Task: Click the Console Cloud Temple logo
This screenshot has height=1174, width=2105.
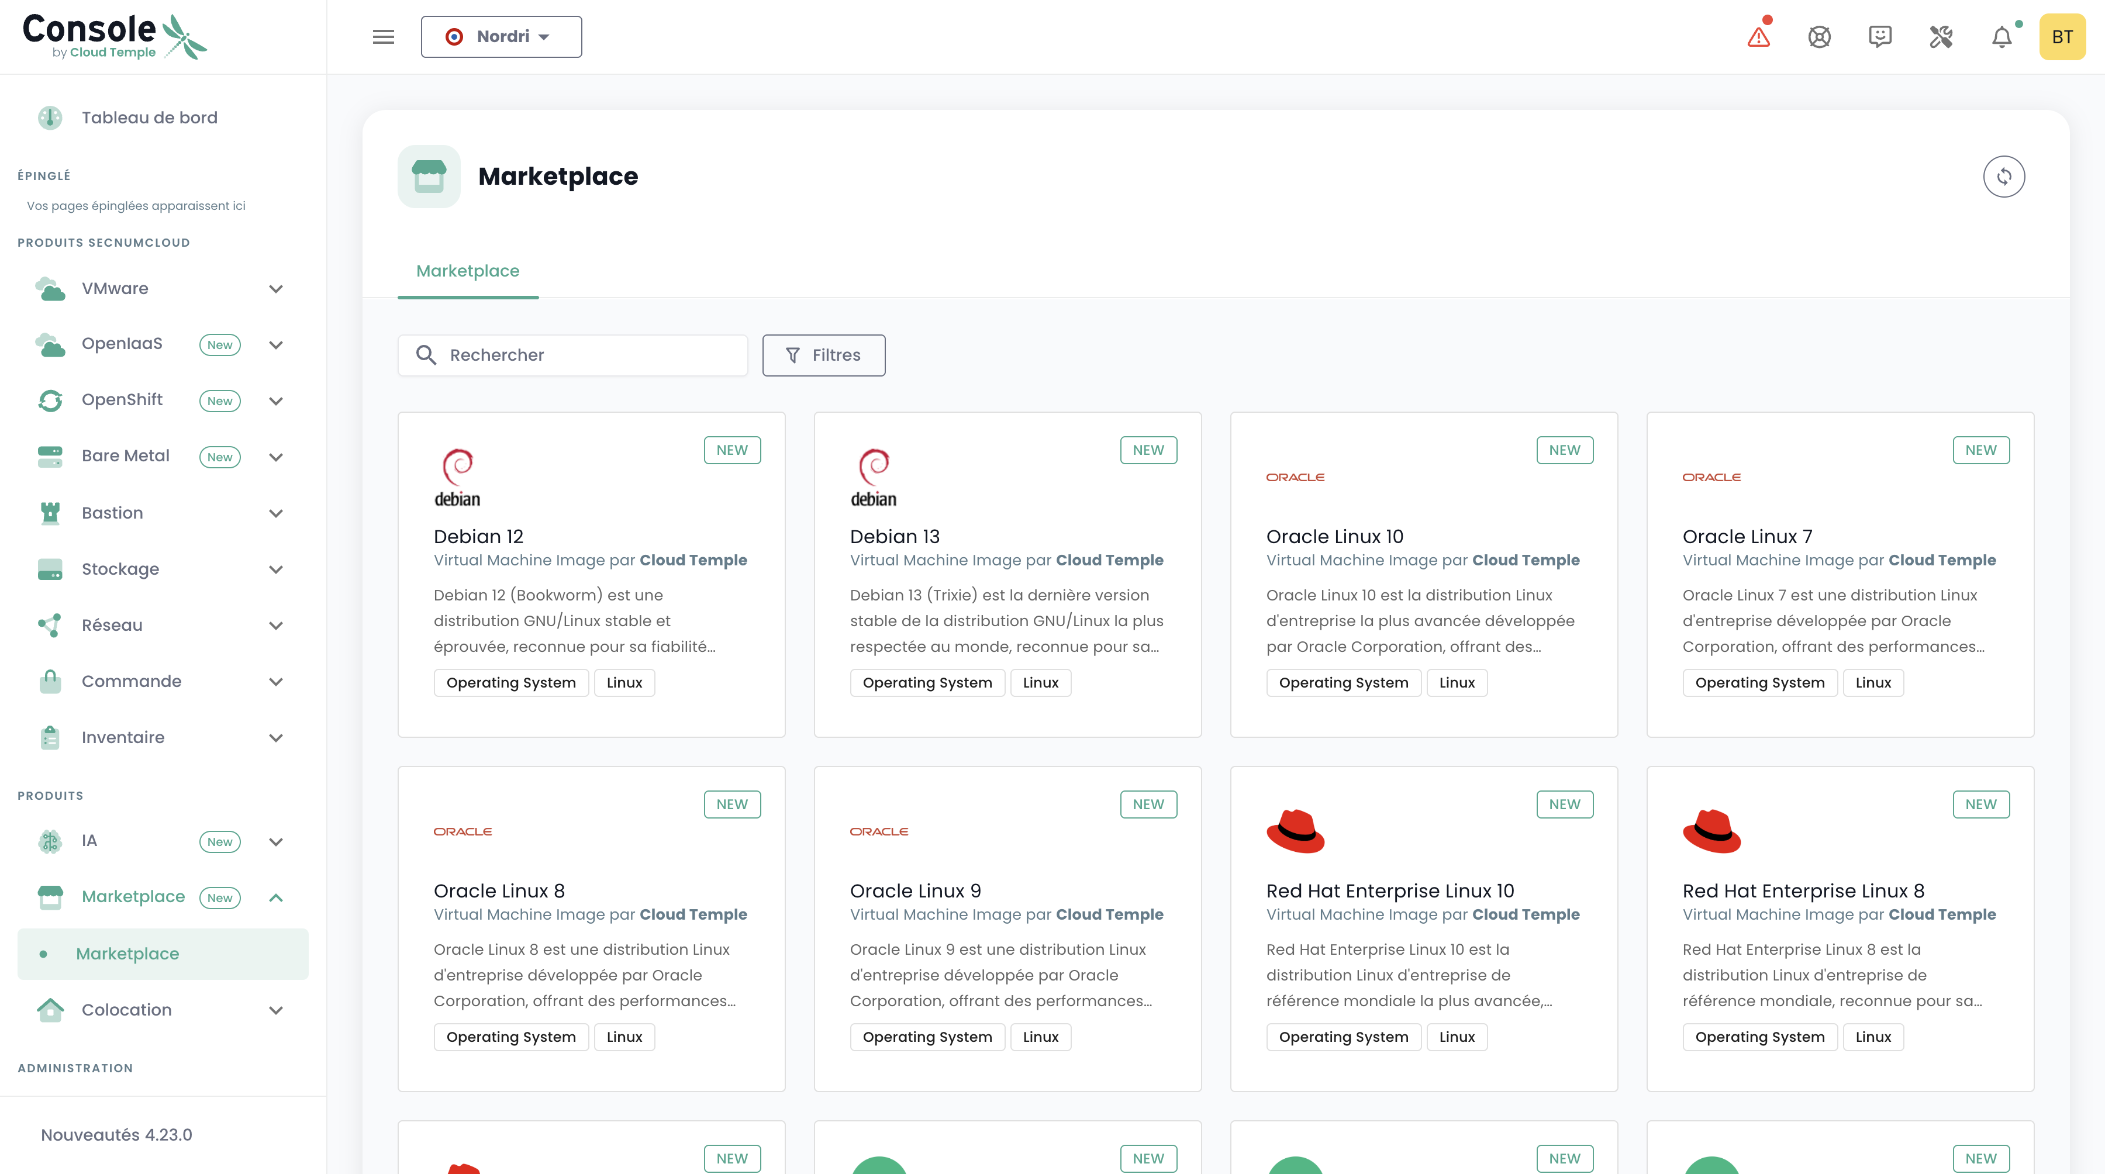Action: click(115, 37)
